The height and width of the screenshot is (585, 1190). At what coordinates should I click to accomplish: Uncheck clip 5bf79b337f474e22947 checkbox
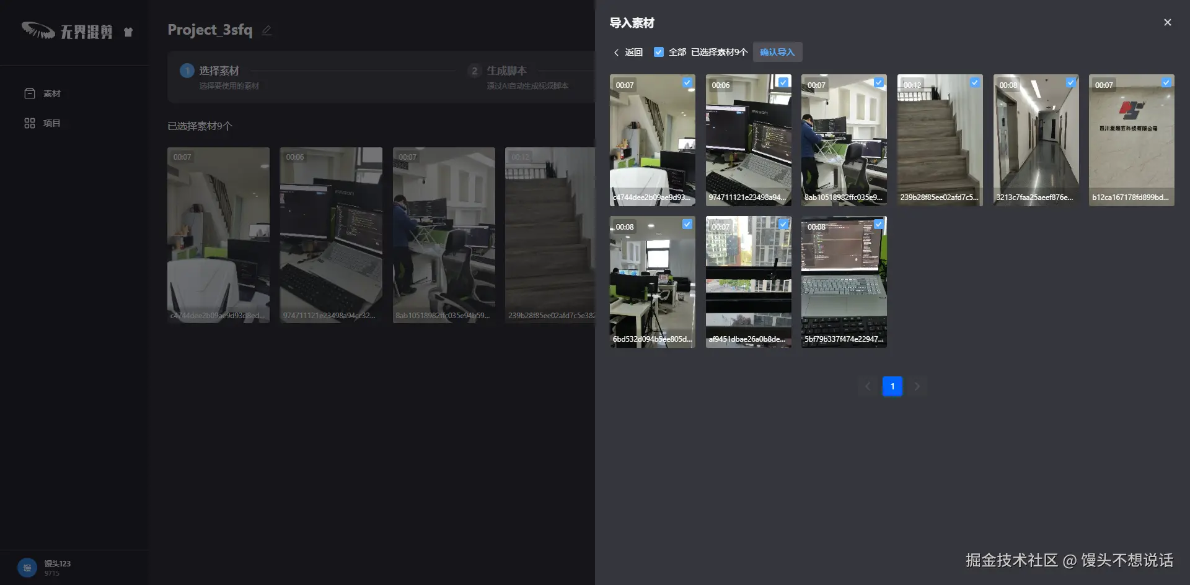coord(879,224)
